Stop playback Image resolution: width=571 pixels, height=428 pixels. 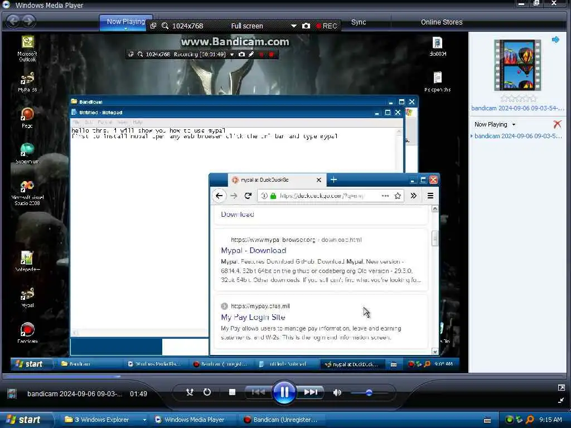point(232,392)
